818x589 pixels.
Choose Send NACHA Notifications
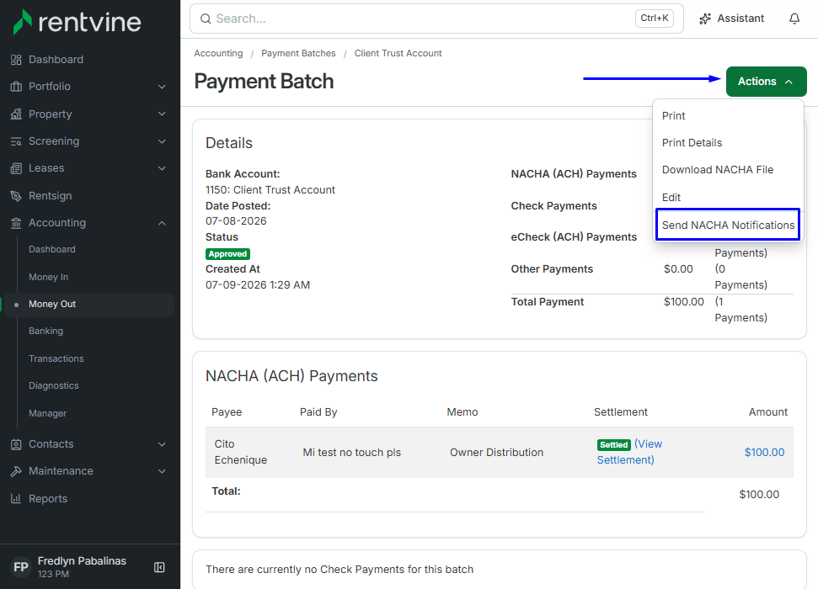tap(728, 225)
